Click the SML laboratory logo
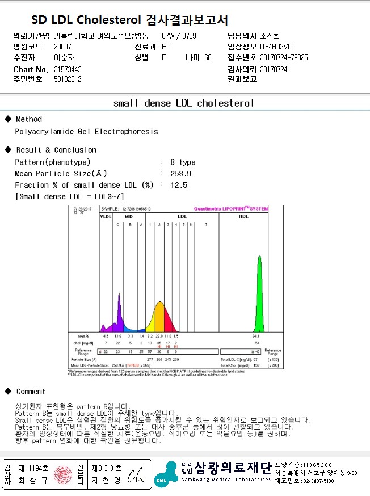This screenshot has width=370, height=496. point(167,474)
